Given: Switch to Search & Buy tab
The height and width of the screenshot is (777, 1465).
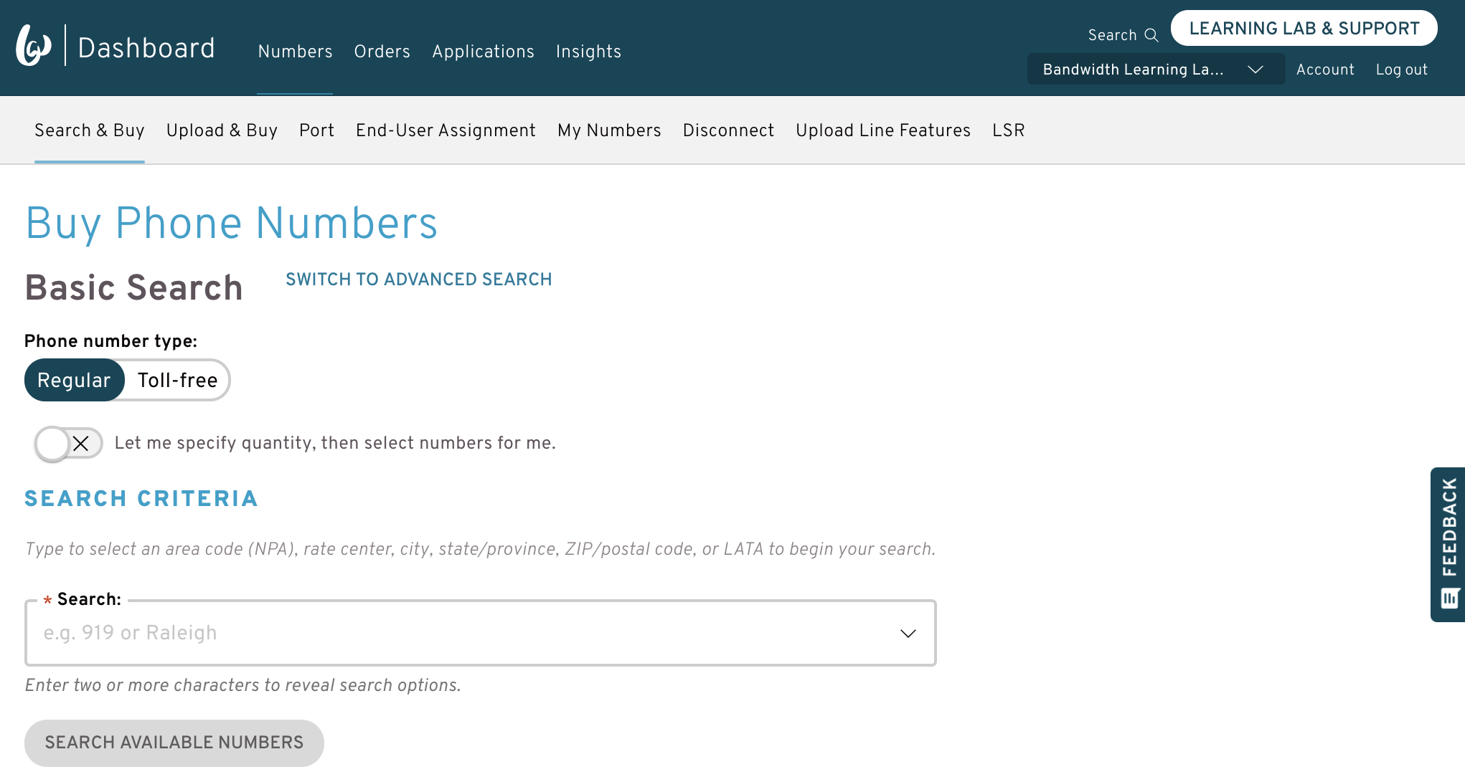Looking at the screenshot, I should 90,130.
